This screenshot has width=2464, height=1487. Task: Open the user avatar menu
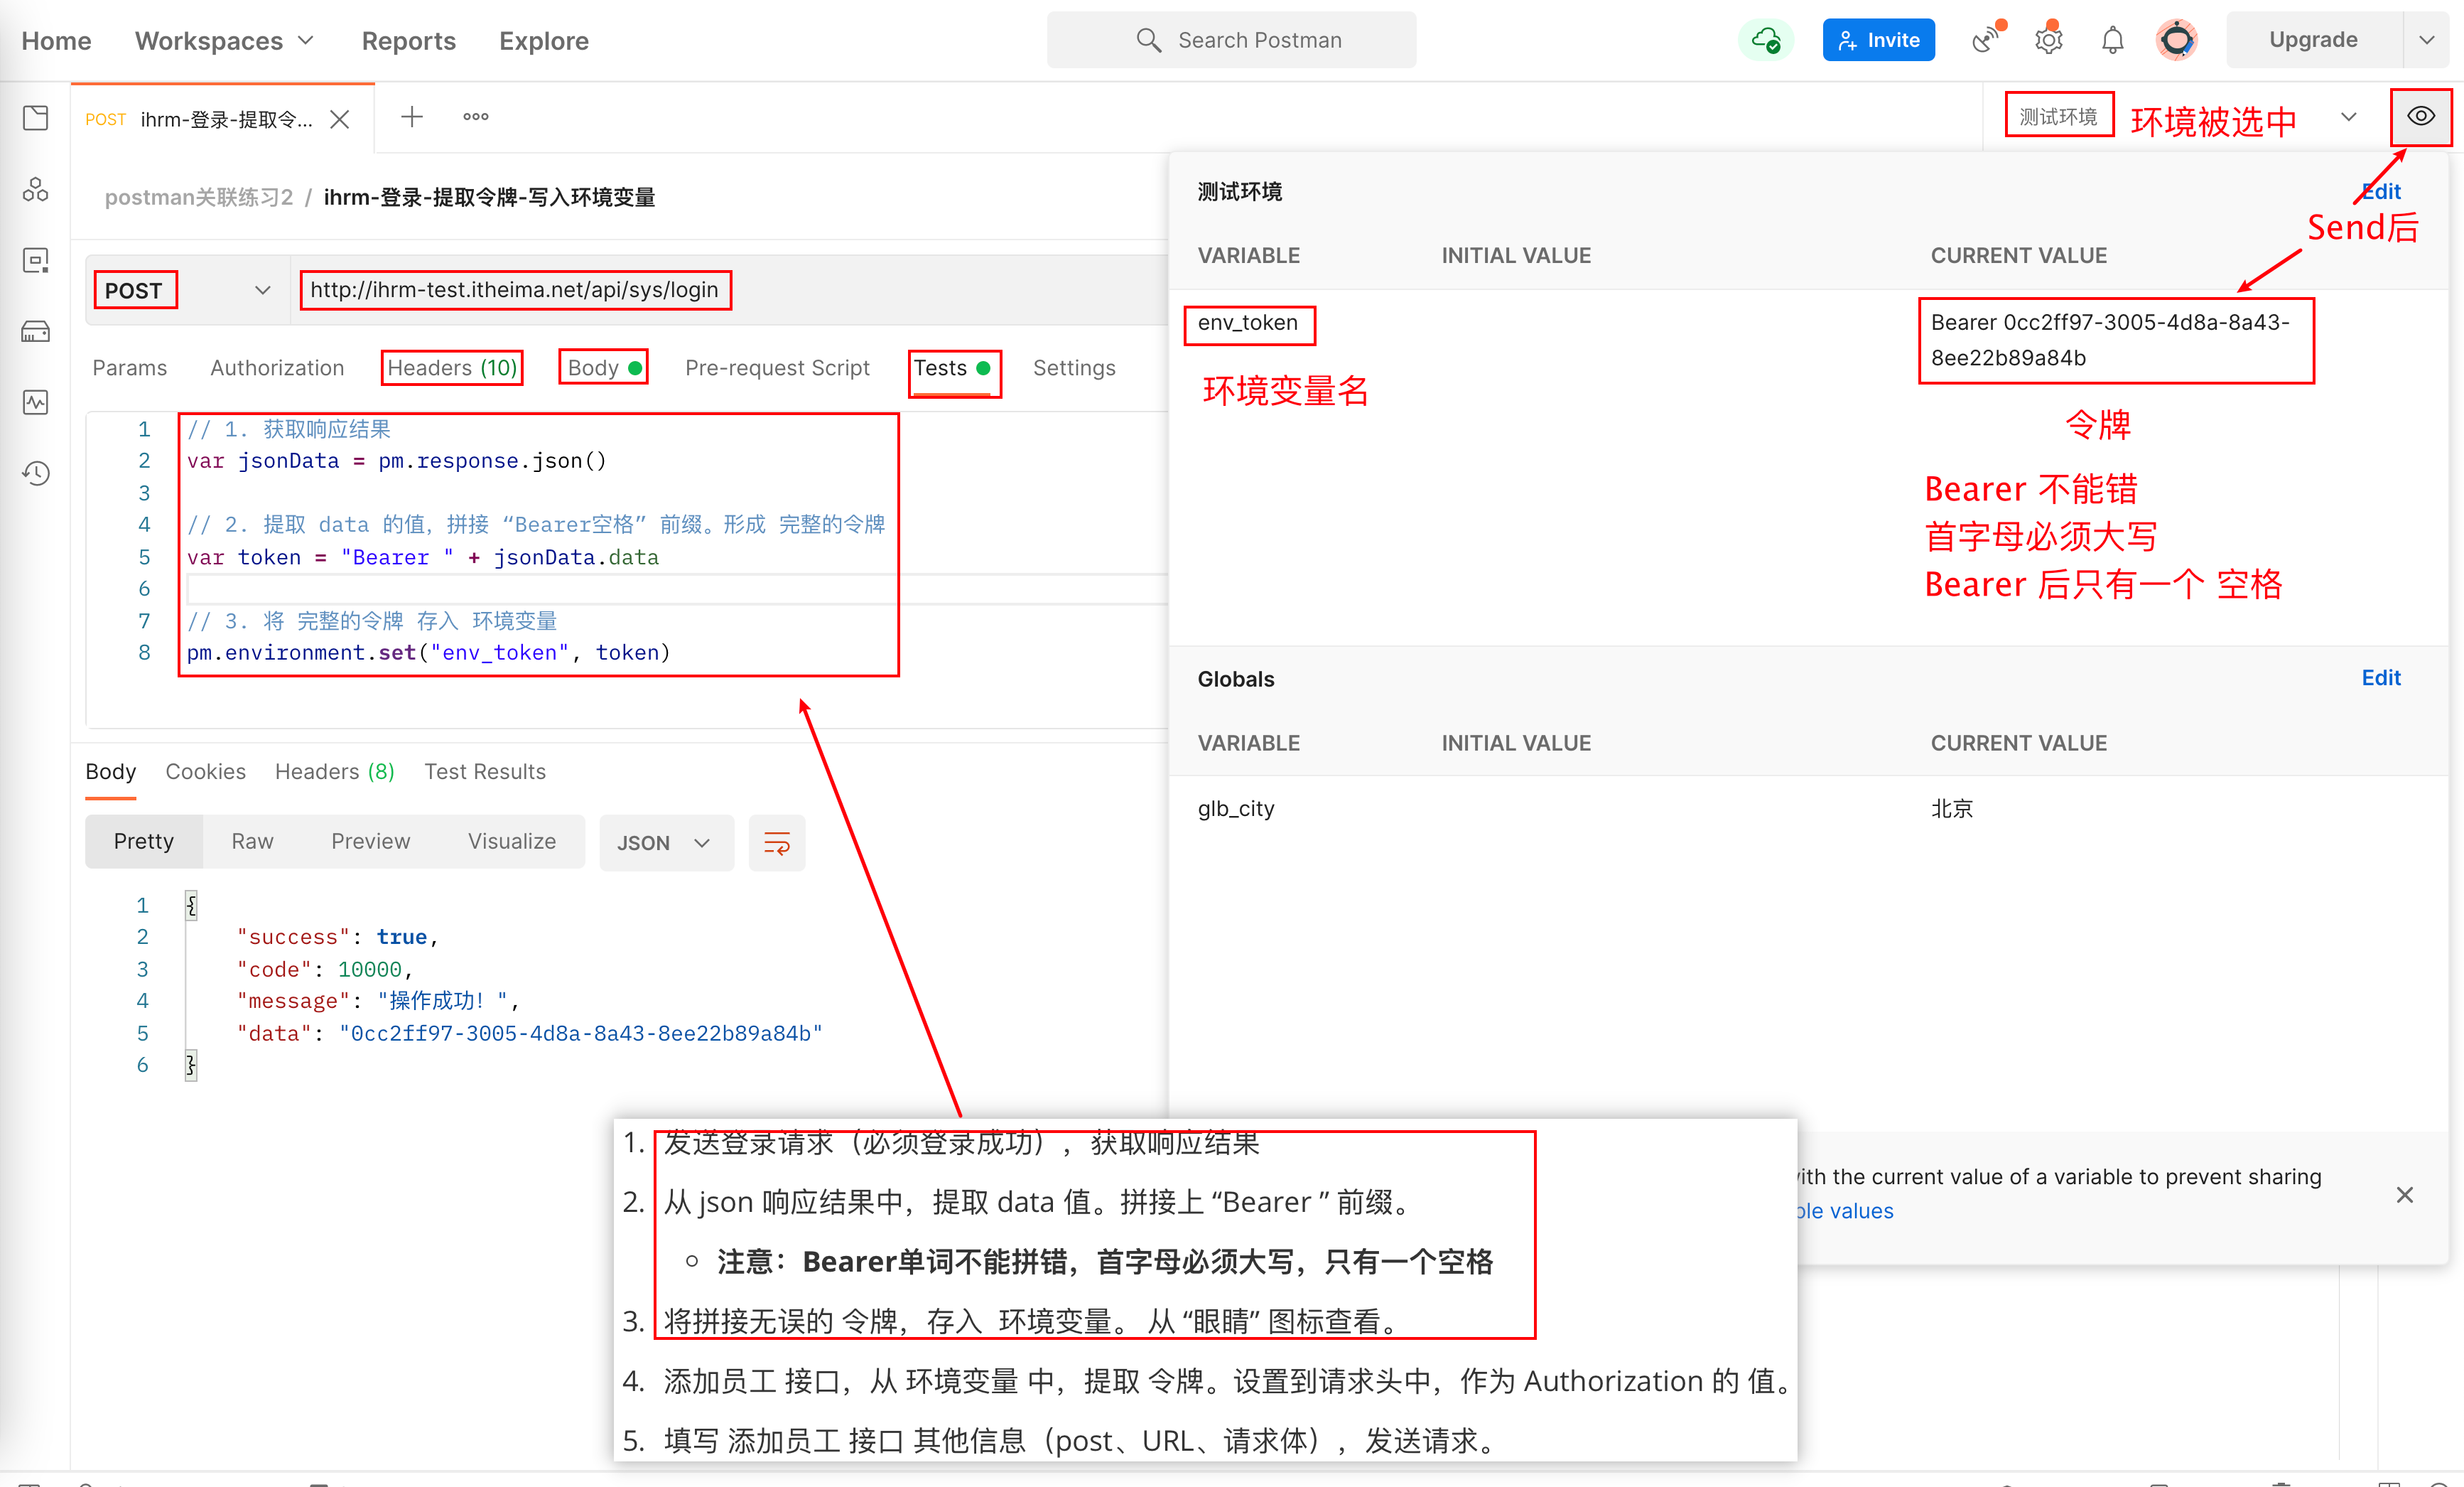(x=2177, y=40)
